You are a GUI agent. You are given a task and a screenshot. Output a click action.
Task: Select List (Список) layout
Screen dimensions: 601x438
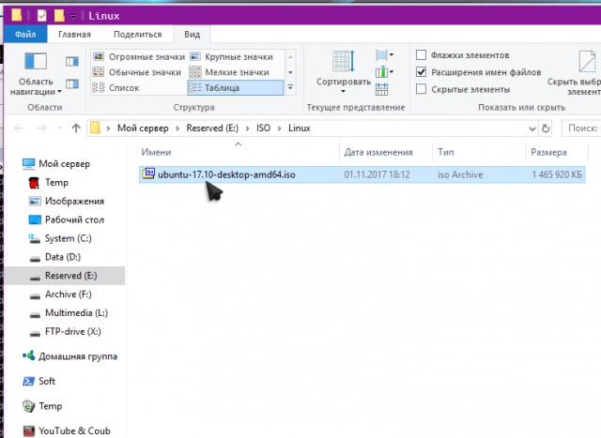click(116, 87)
